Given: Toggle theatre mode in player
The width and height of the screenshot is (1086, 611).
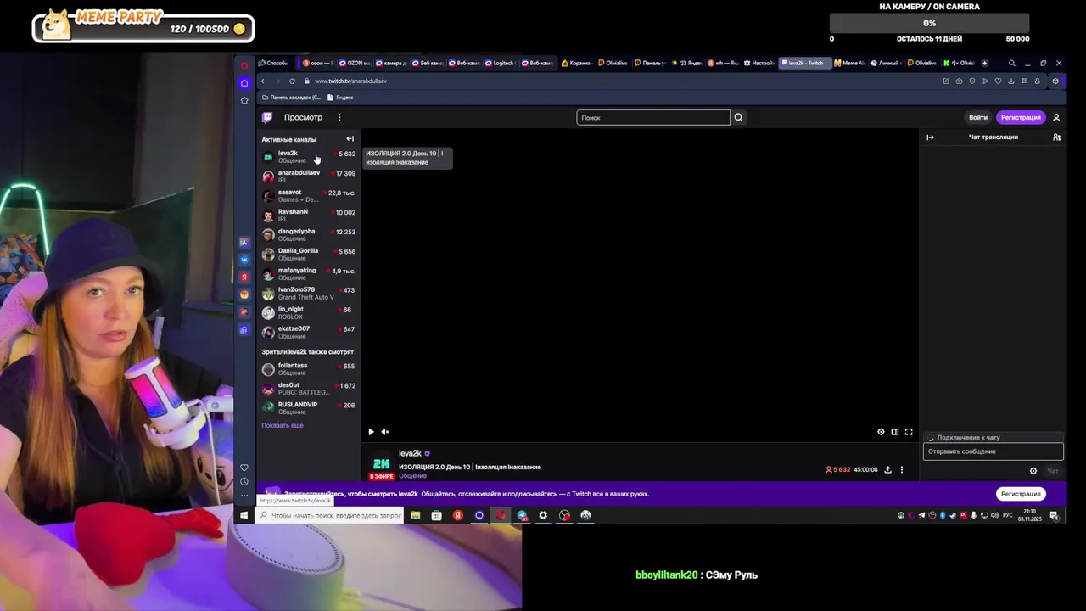Looking at the screenshot, I should [894, 432].
